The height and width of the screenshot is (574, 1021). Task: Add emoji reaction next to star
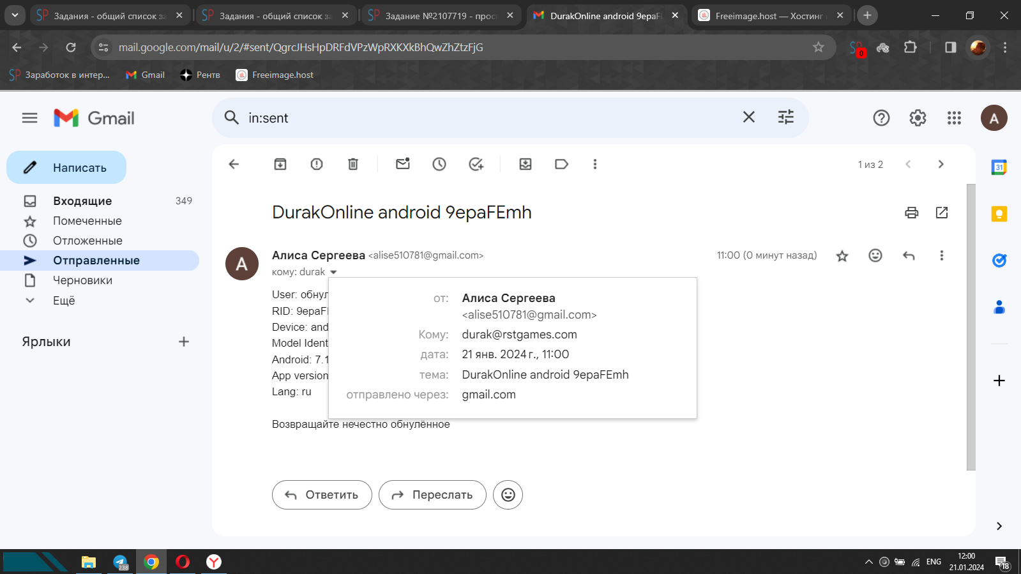pos(875,255)
